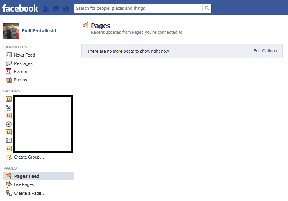The width and height of the screenshot is (288, 201).
Task: Click the Pages heading
Action: (x=101, y=26)
